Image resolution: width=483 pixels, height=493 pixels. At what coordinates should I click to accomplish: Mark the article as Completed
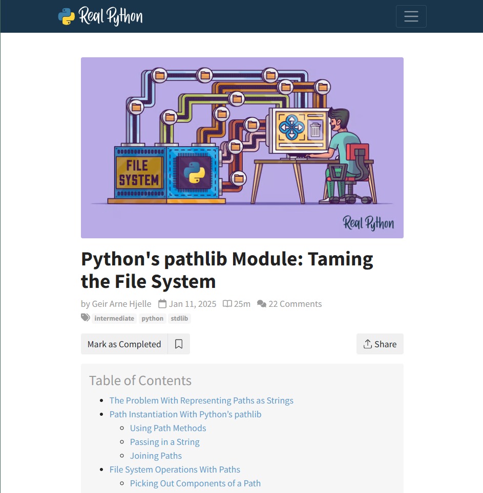[x=124, y=344]
